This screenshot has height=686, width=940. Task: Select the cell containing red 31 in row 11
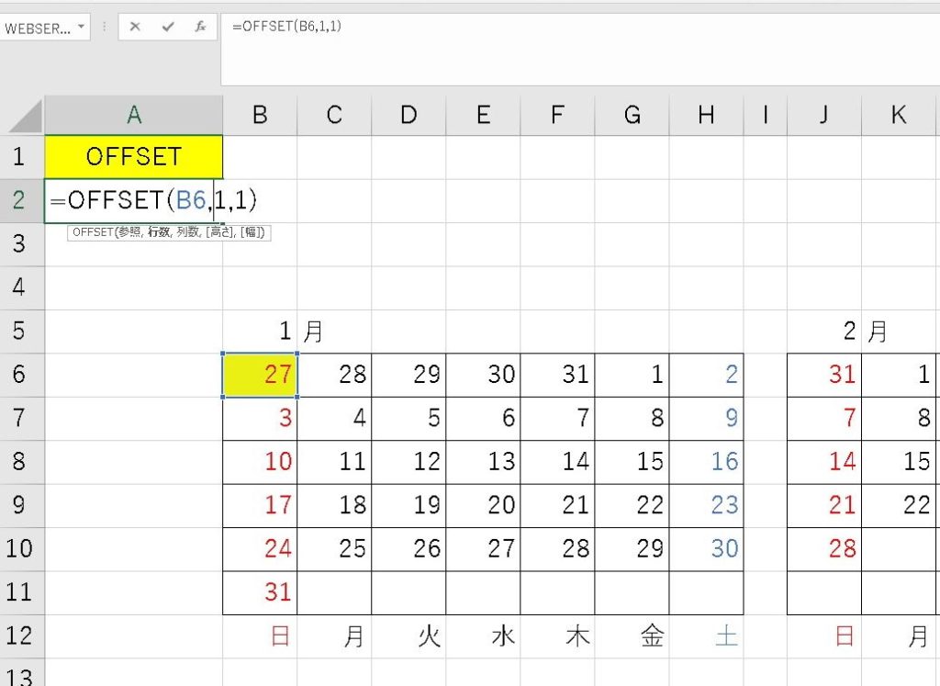[x=260, y=592]
